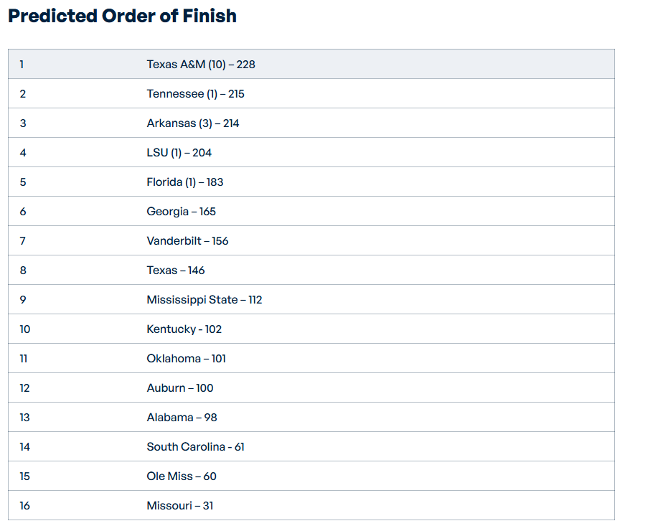Click the Tennessee (1) – 215 entry

(x=195, y=93)
